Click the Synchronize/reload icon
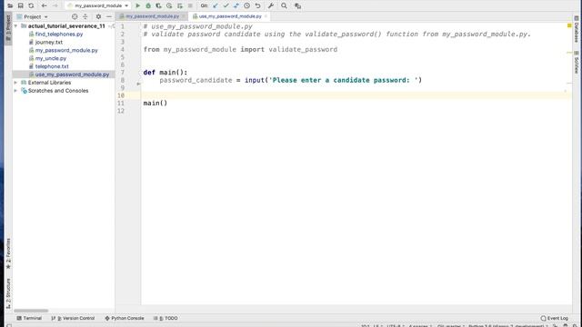Viewport: 582px width, 327px height. (31, 5)
